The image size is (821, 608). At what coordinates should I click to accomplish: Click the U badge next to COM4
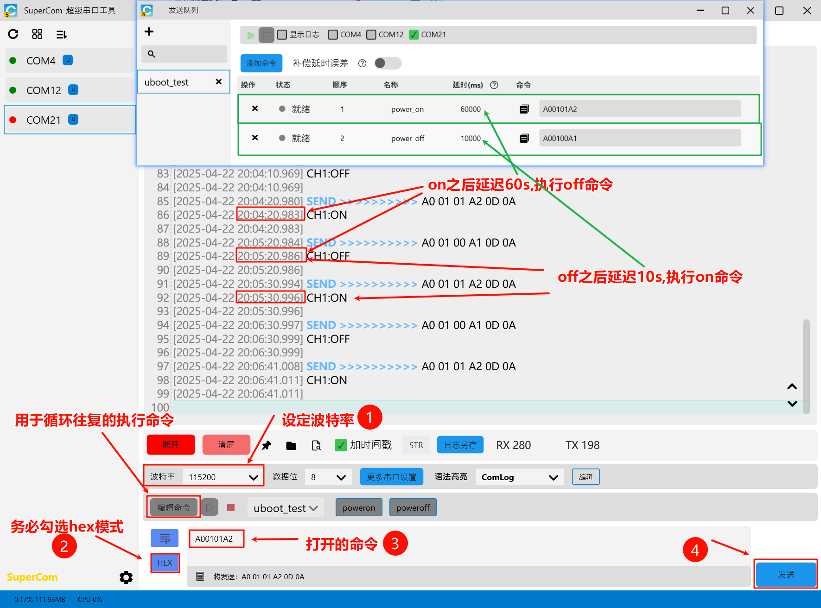[68, 60]
